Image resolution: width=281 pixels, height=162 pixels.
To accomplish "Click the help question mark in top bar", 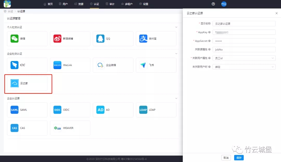I will click(x=213, y=4).
